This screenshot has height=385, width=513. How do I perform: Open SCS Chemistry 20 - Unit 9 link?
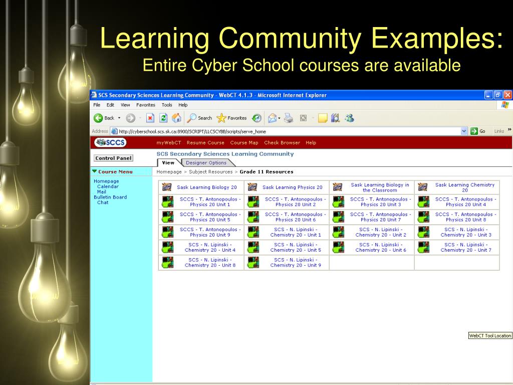click(296, 263)
